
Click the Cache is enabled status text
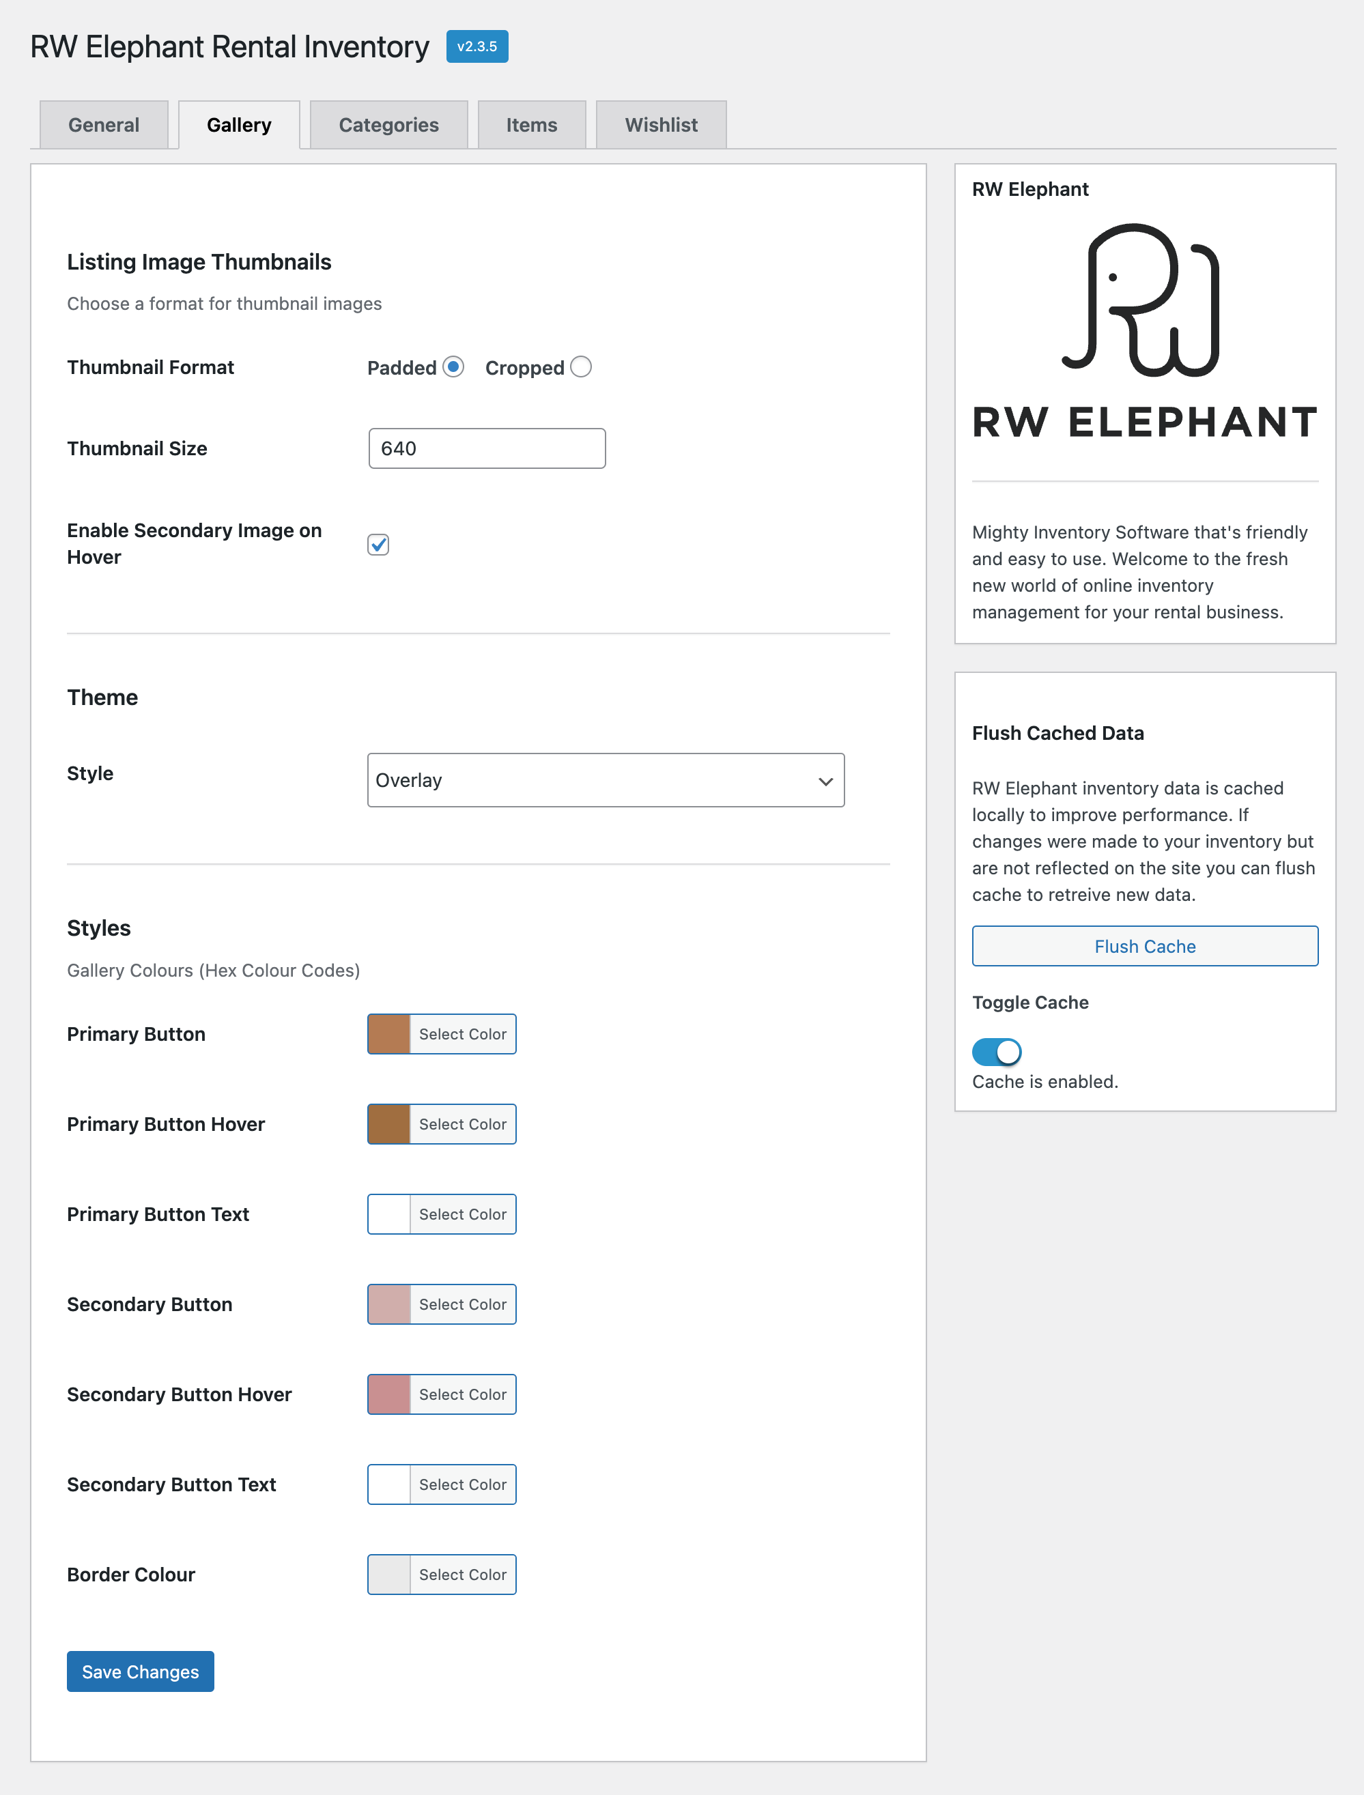[x=1045, y=1082]
